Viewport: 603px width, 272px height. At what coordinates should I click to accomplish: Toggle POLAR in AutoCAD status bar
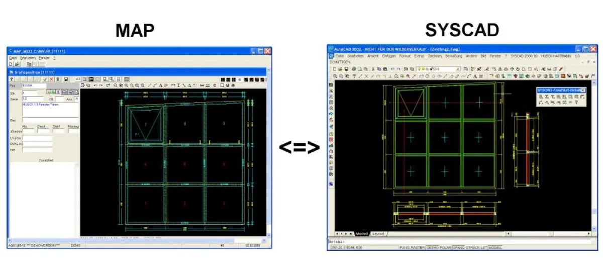click(446, 247)
